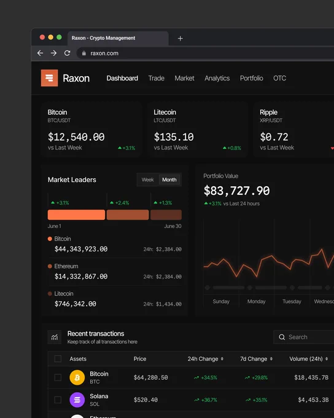Open the Bitcoin BTC/USDT price card
Screen dimensions: 334x418
coord(91,130)
